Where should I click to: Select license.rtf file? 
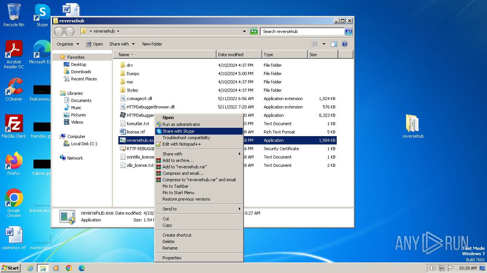point(135,132)
